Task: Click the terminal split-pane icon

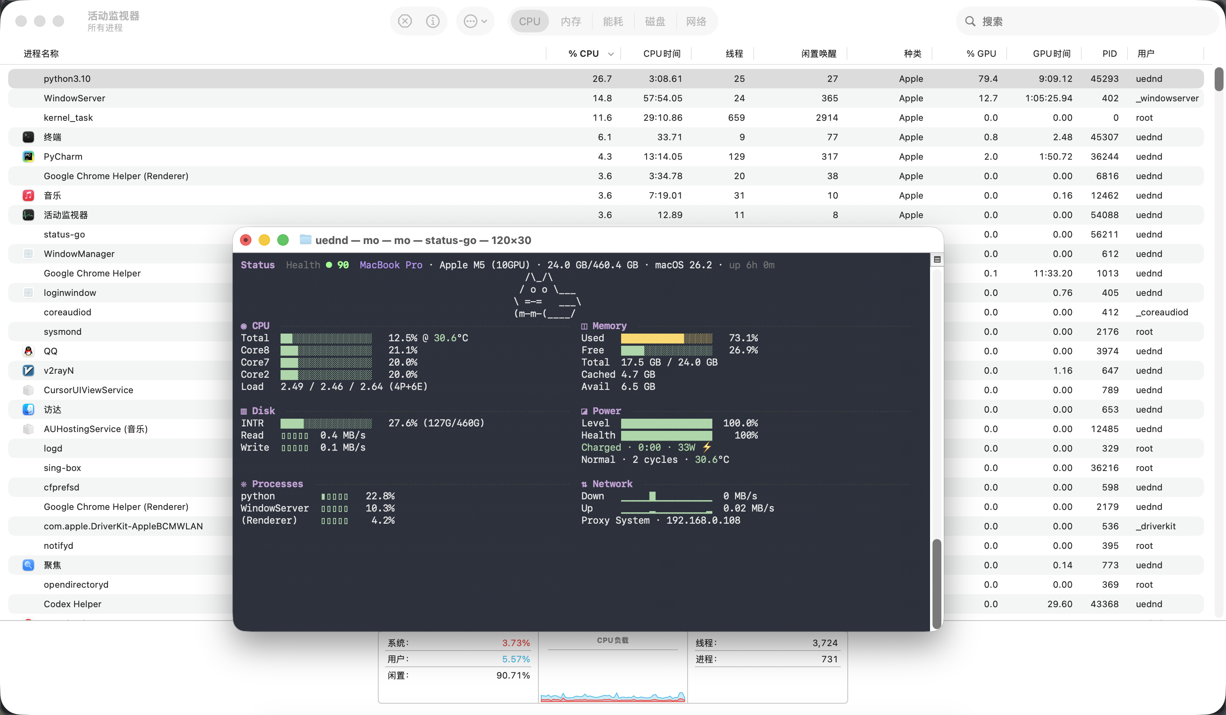Action: pos(937,260)
